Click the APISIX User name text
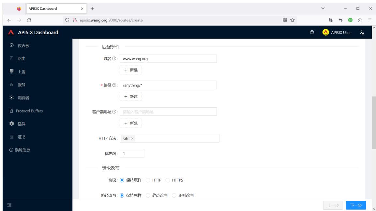Screen dimensions: 376x211 tap(341, 33)
